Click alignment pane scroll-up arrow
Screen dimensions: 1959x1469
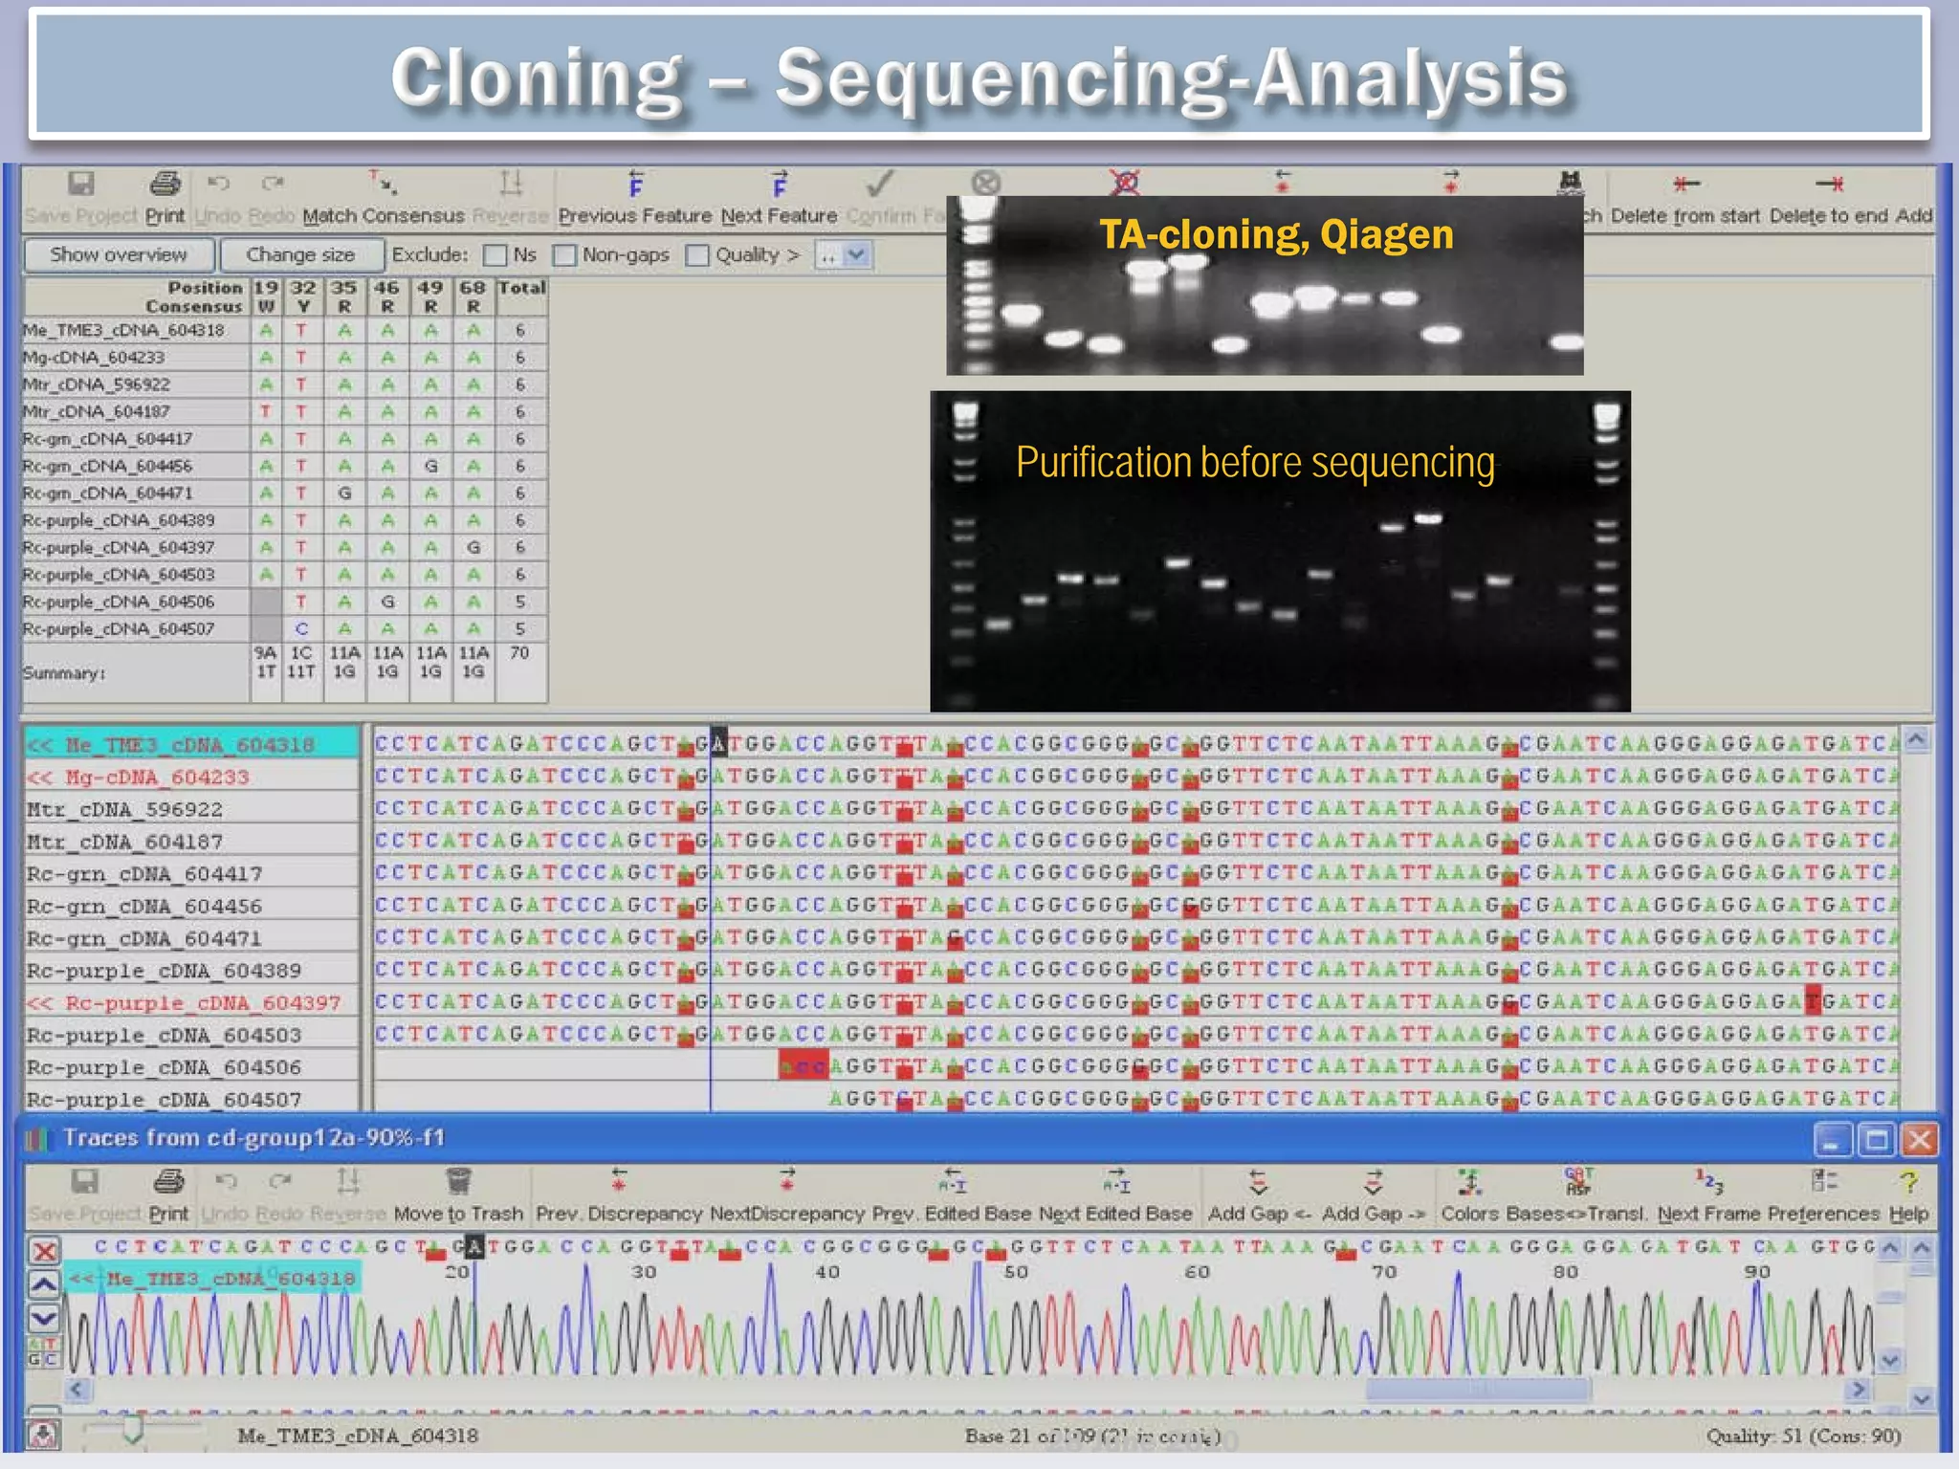pos(1916,739)
